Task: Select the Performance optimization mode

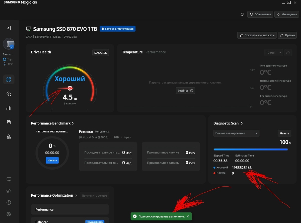Action: pyautogui.click(x=70, y=209)
